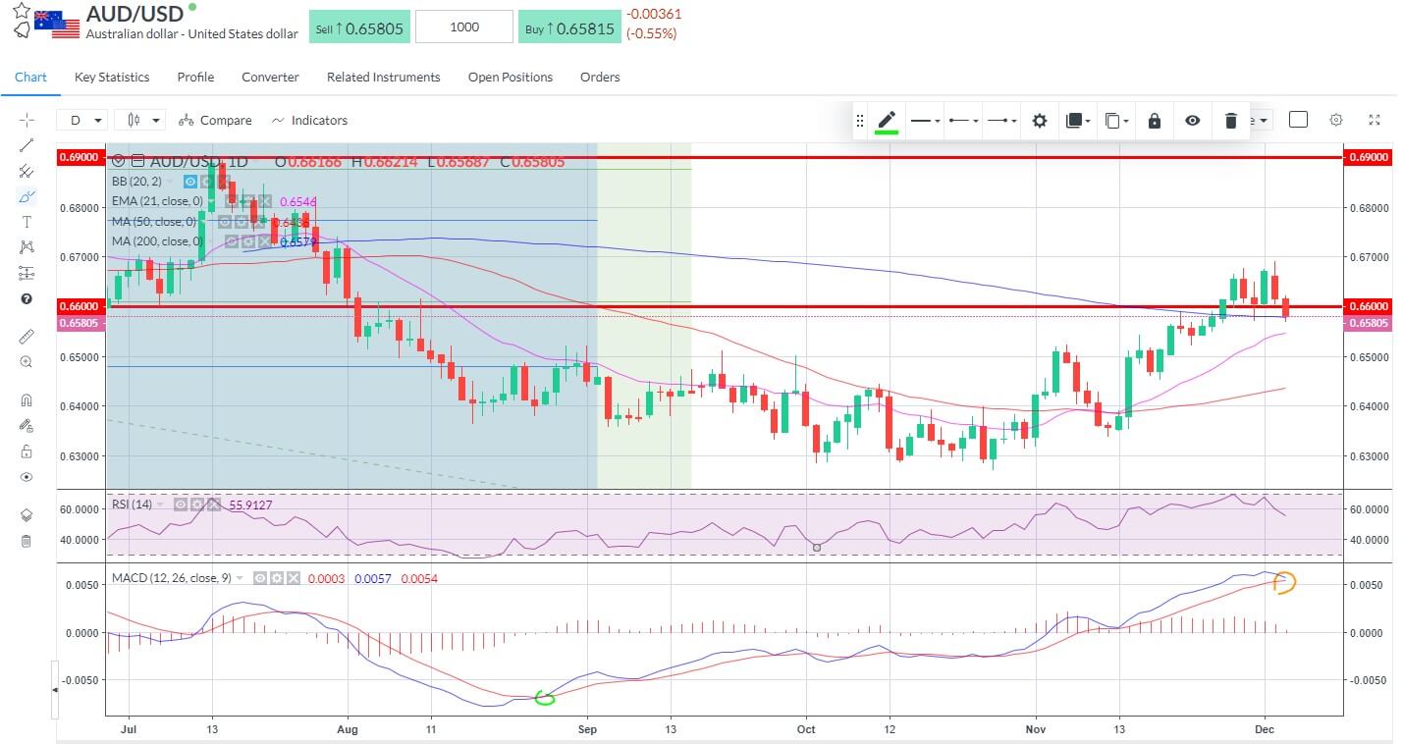The width and height of the screenshot is (1403, 744).
Task: Select the pitchfork drawing tool
Action: click(x=27, y=171)
